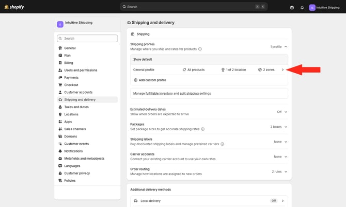Focus the top global Search bar
Screen dimensions: 346x207
[194, 7]
